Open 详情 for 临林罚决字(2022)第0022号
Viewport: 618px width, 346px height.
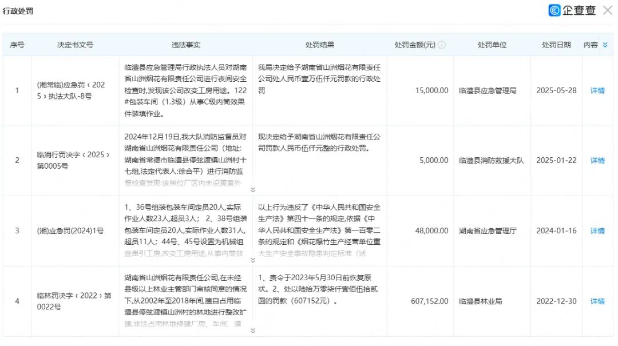pyautogui.click(x=597, y=302)
